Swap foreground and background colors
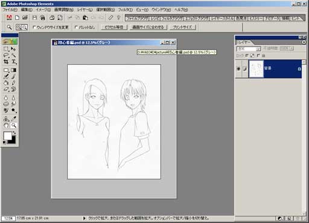 click(x=14, y=133)
